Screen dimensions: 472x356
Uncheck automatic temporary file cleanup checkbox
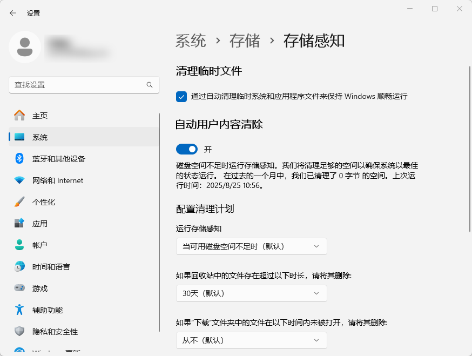click(x=182, y=97)
